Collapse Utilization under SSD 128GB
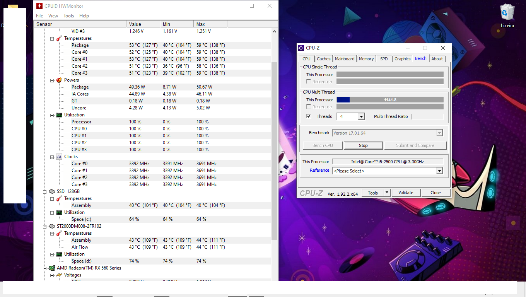 [52, 213]
